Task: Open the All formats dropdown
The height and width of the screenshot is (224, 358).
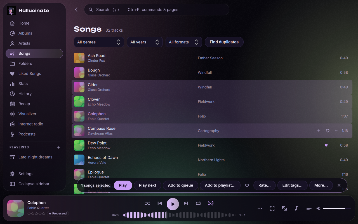Action: point(184,42)
